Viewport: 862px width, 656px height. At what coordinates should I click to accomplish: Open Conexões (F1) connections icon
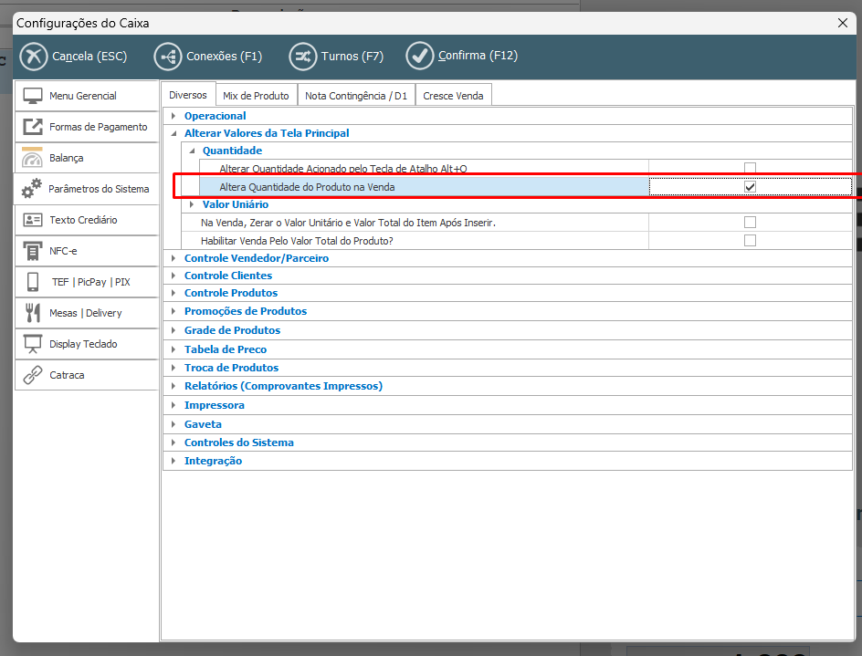click(x=168, y=57)
